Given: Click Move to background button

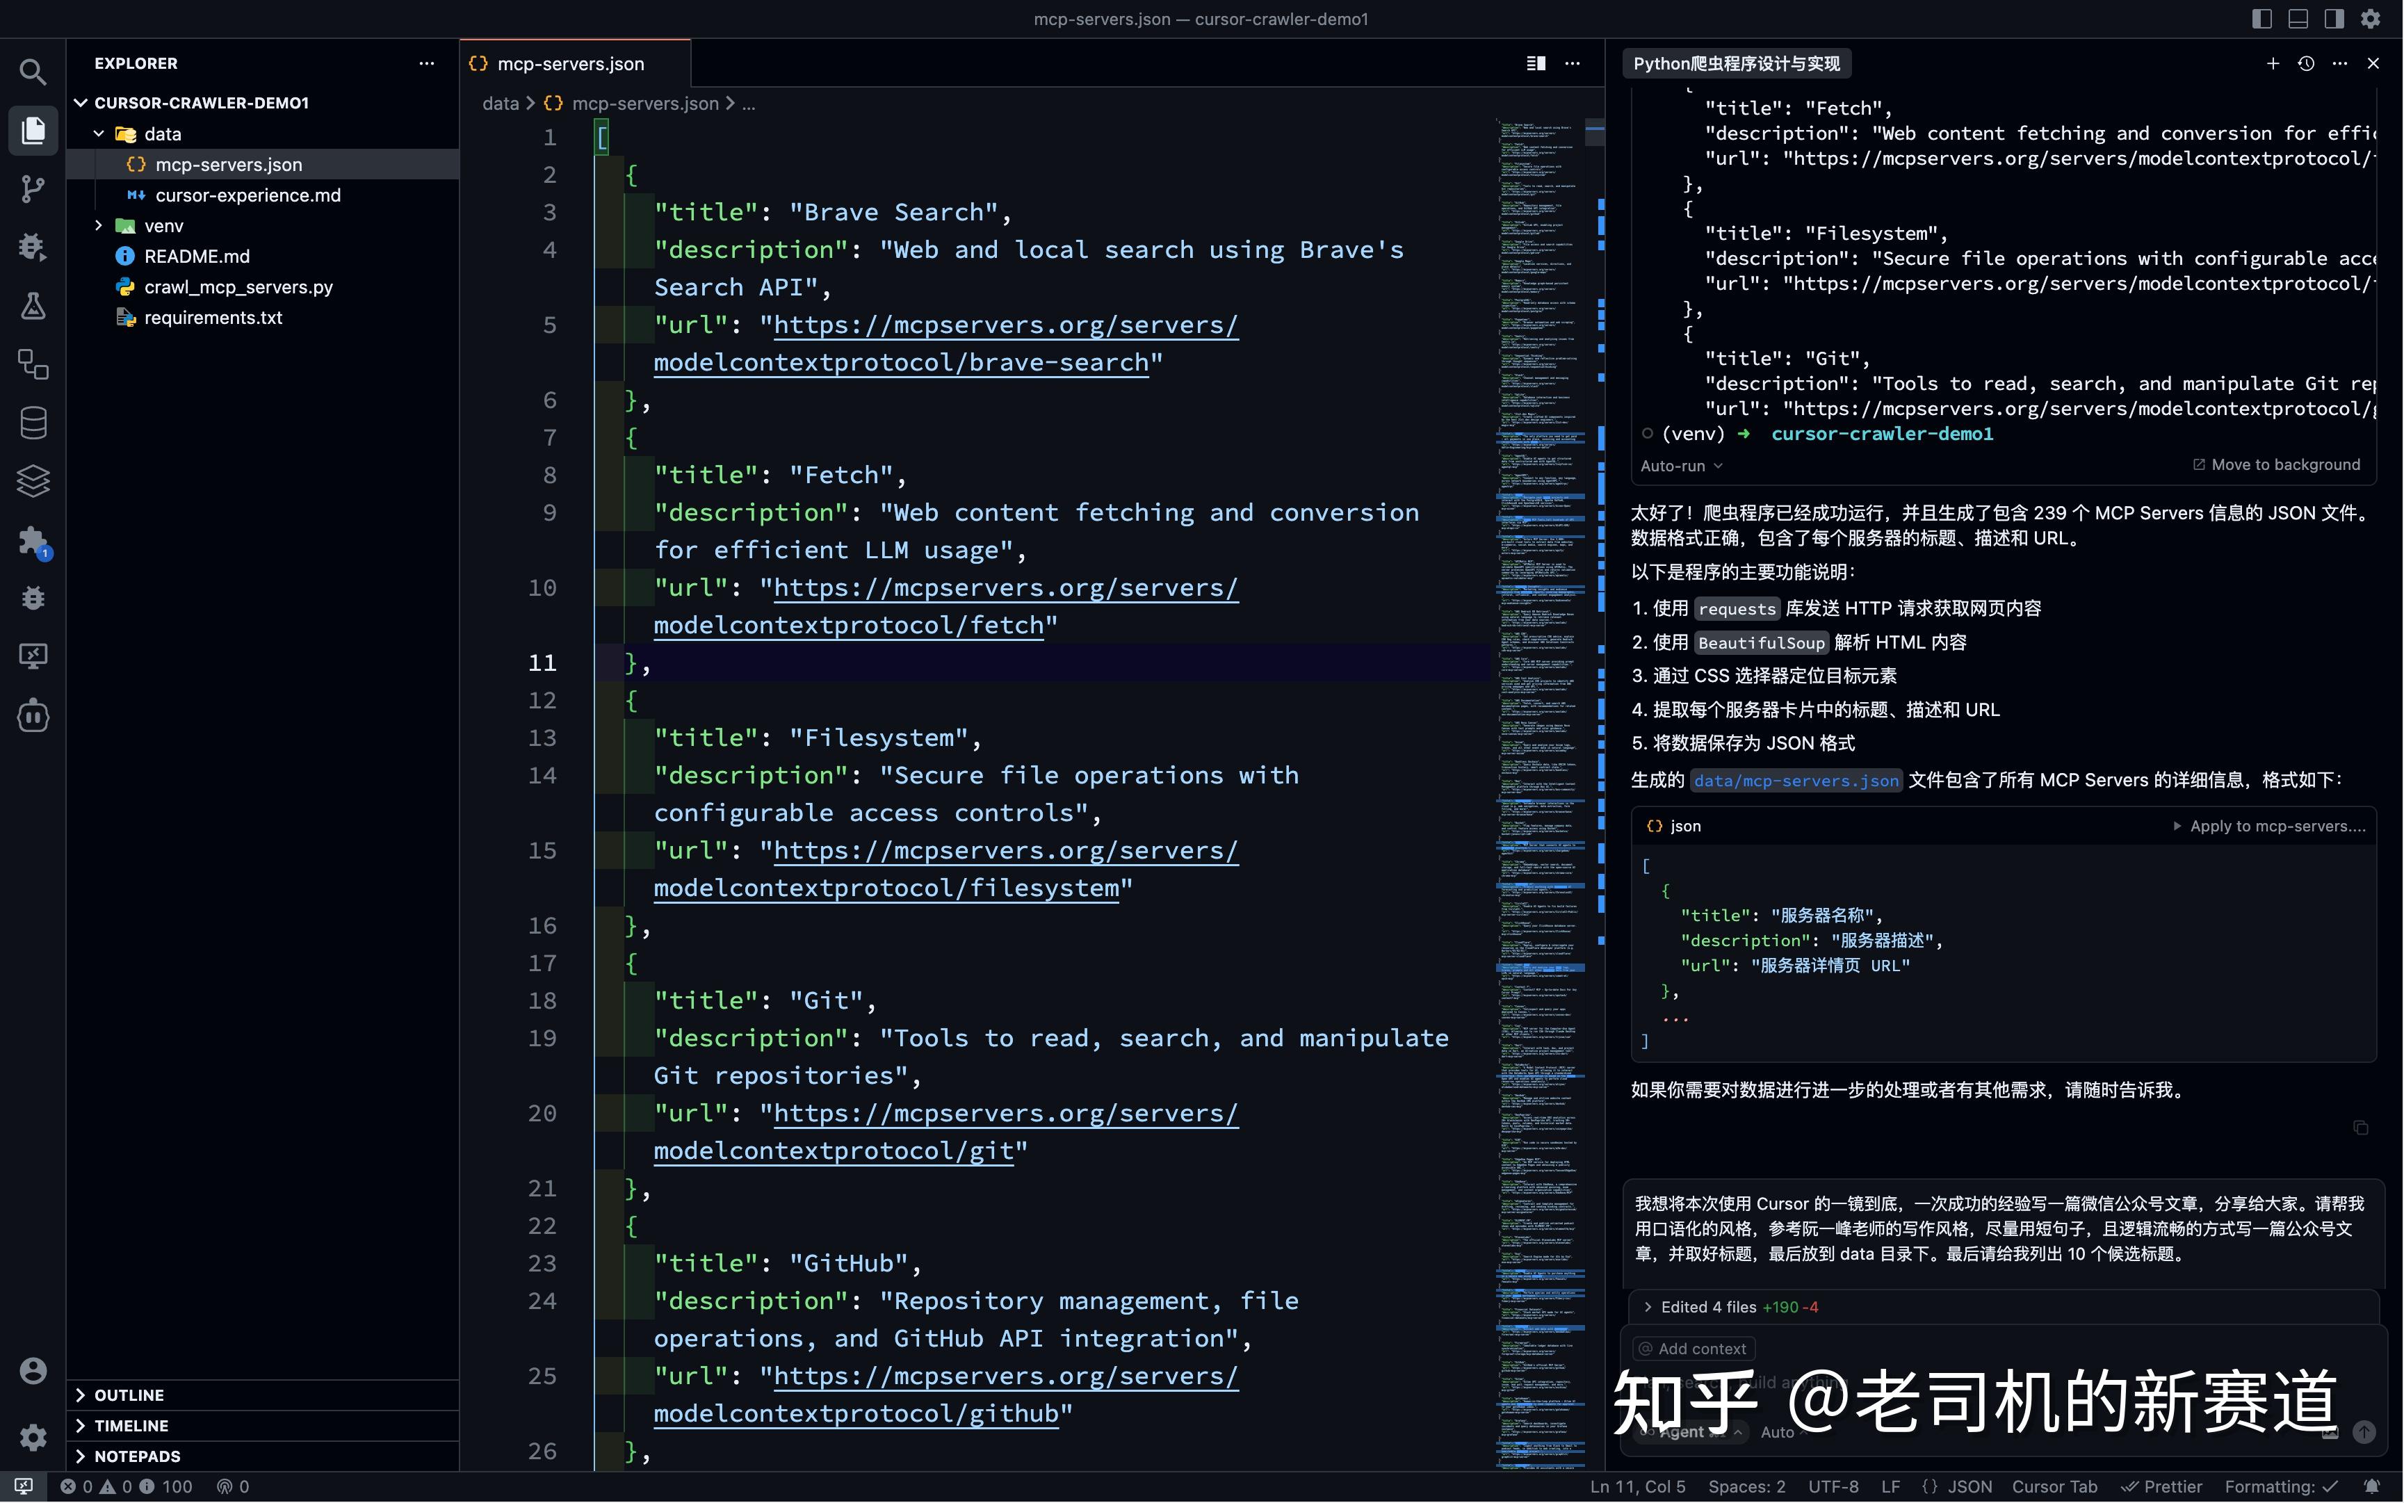Looking at the screenshot, I should click(2276, 464).
